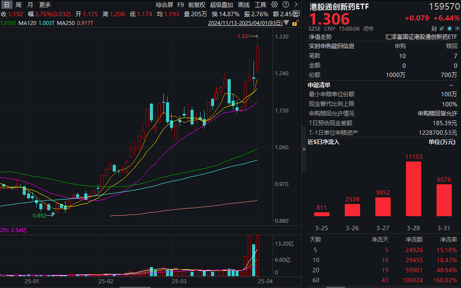The height and width of the screenshot is (288, 461).
Task: Click the help question mark icon
Action: 286,4
